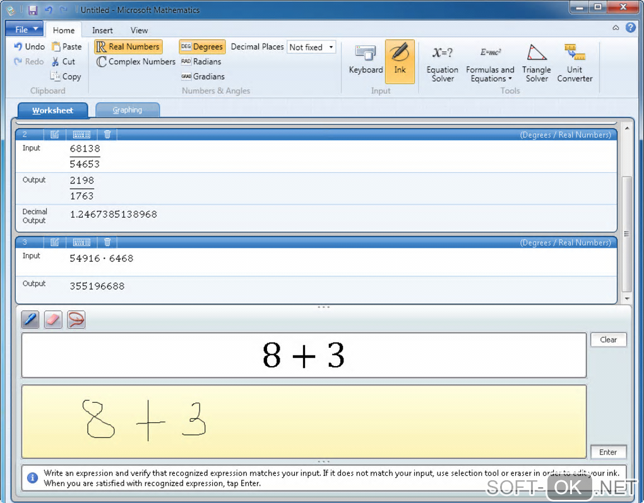
Task: Click the fraction input 68138 over 54653
Action: pyautogui.click(x=85, y=156)
